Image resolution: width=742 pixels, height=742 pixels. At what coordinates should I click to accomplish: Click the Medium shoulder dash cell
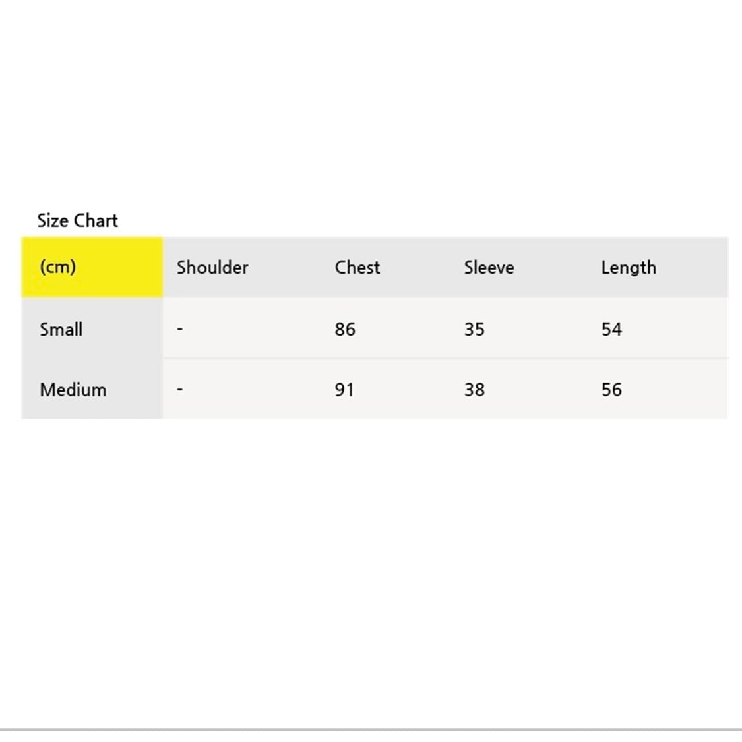(180, 390)
